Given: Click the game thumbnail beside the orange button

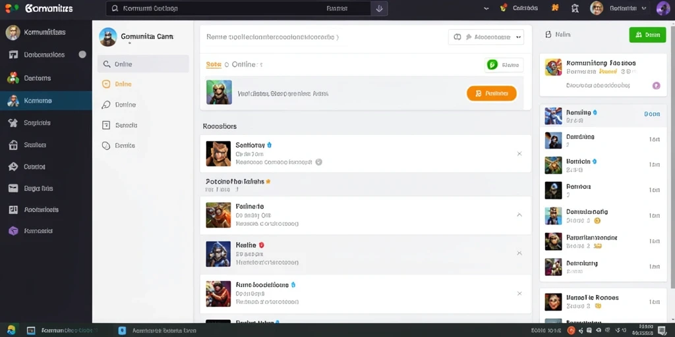Looking at the screenshot, I should coord(219,92).
